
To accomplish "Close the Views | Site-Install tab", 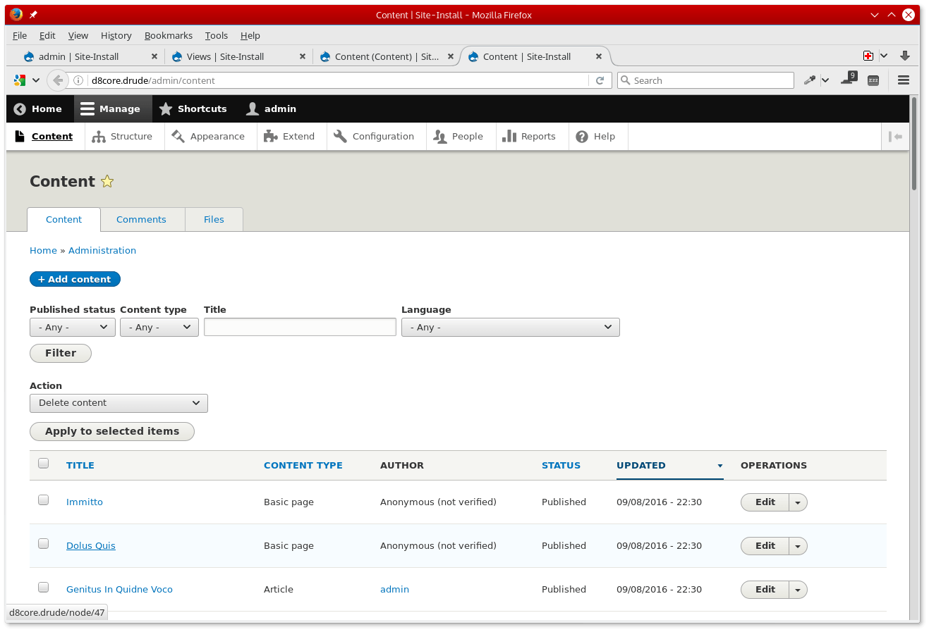I will coord(303,56).
